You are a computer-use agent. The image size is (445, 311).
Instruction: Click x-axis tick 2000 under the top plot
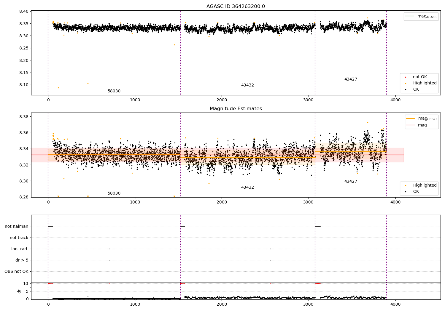[x=222, y=100]
